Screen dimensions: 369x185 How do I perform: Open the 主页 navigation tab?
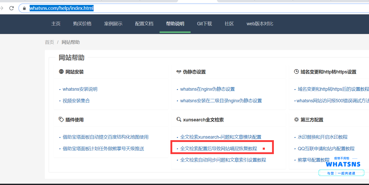click(56, 24)
